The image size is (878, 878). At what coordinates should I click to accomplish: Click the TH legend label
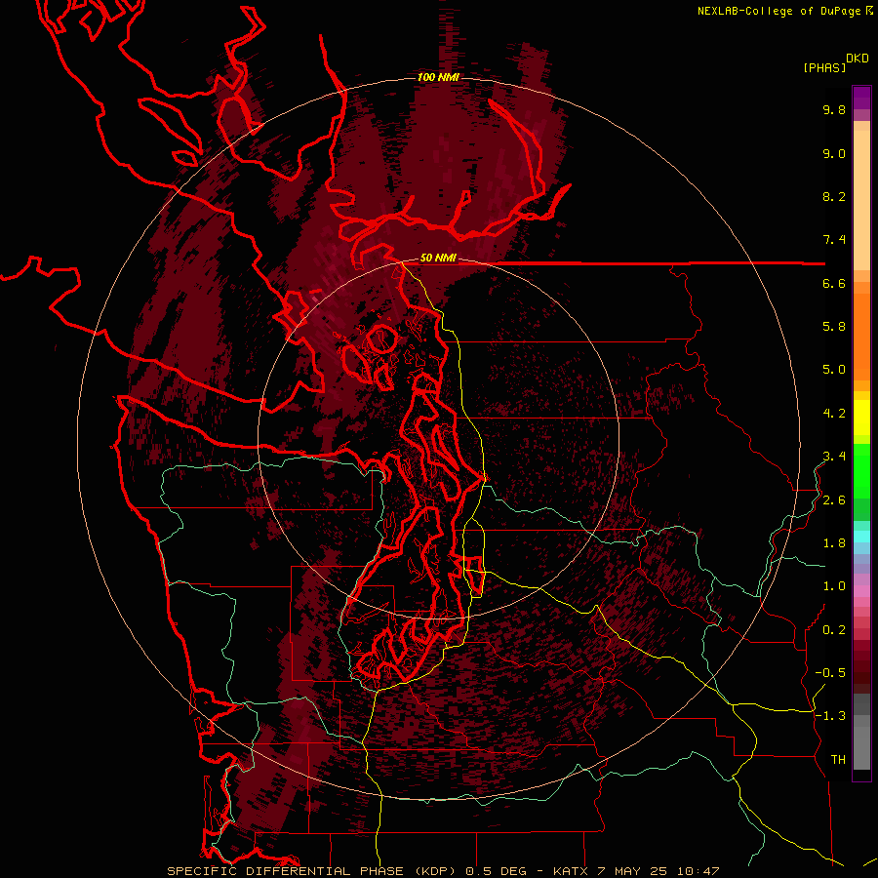pyautogui.click(x=838, y=760)
